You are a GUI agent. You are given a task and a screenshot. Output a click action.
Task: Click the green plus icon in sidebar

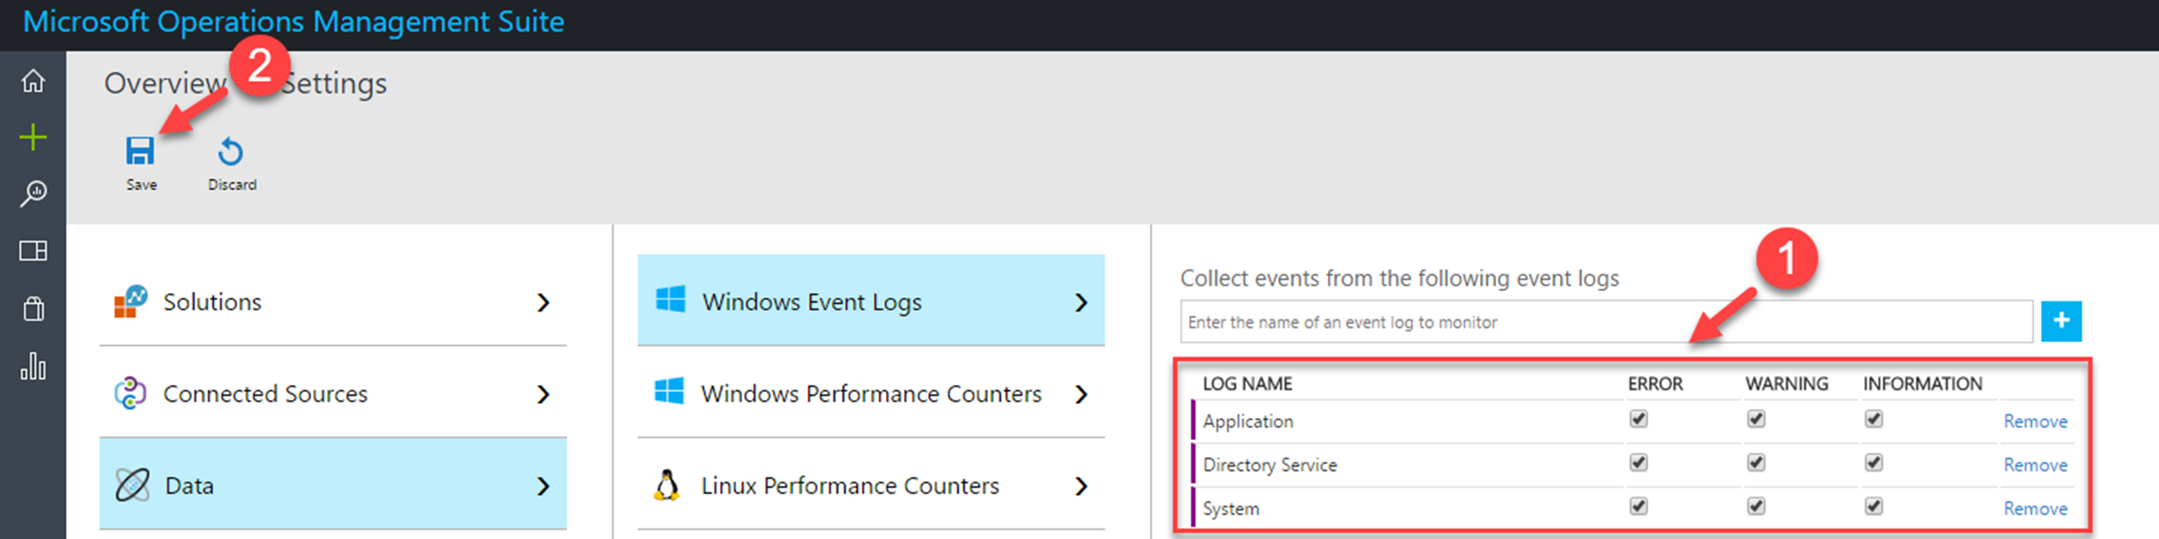point(33,136)
